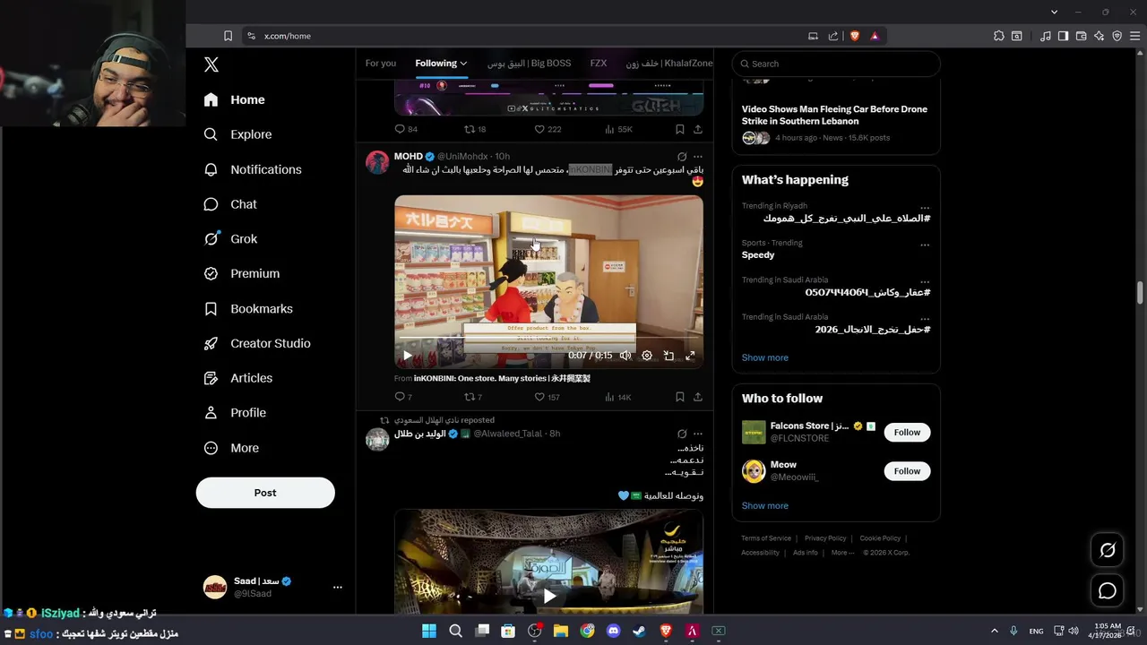Open more options for the عقار_وكاش hashtag trend

[925, 281]
